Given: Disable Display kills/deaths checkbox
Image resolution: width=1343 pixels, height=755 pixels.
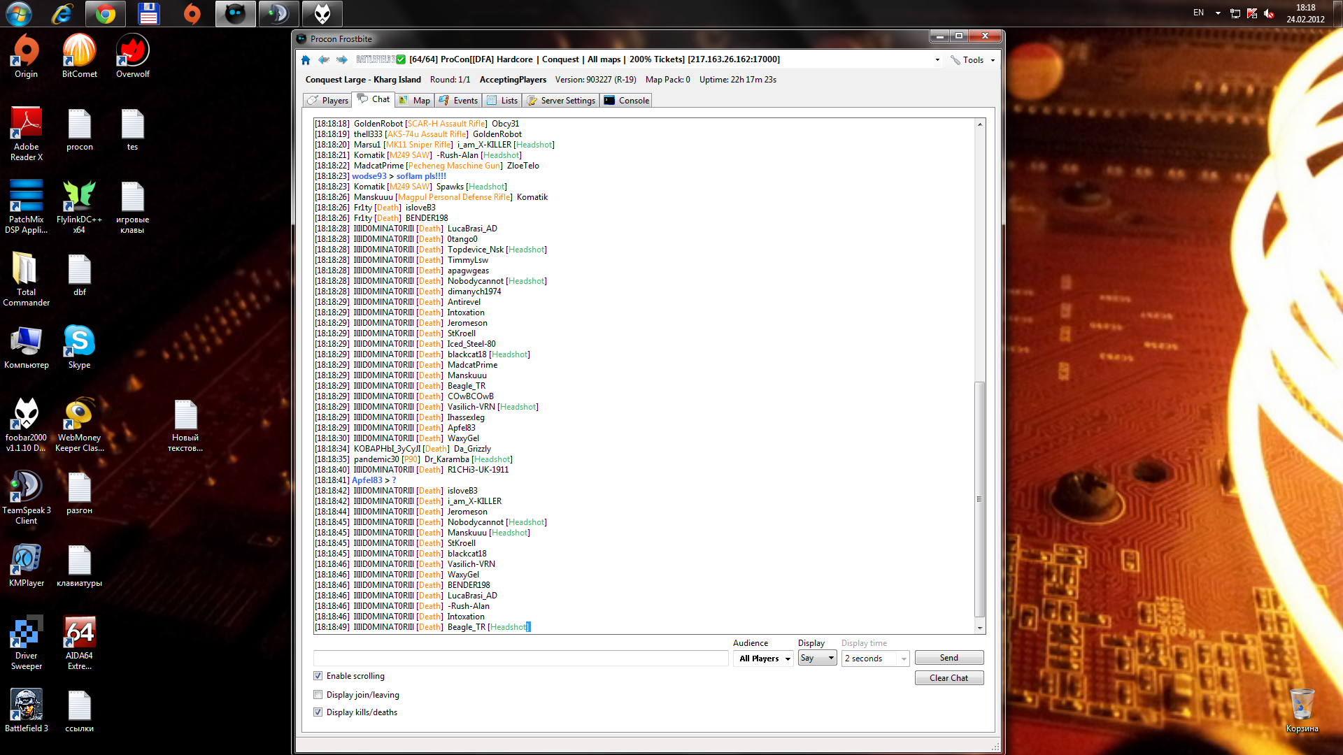Looking at the screenshot, I should pos(318,712).
